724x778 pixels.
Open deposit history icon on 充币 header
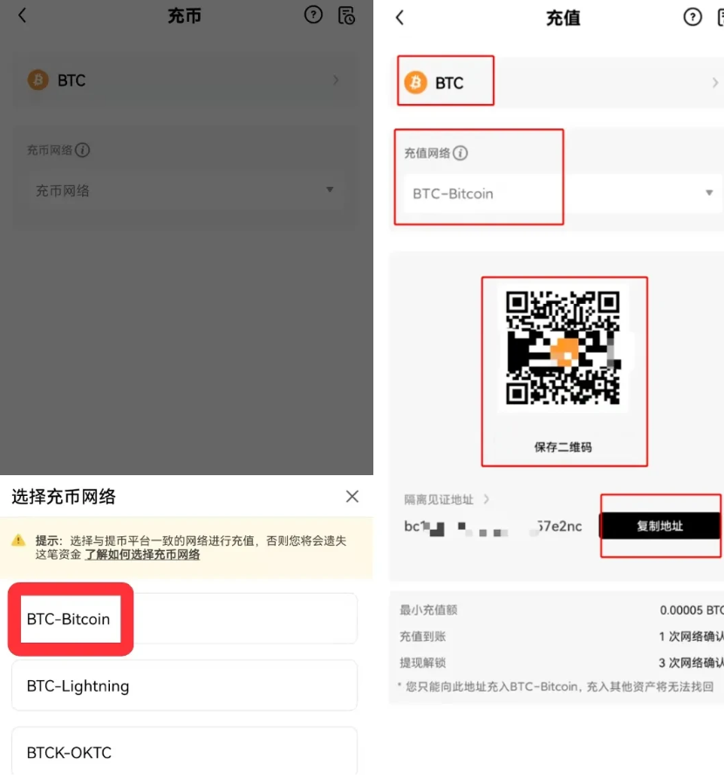click(346, 16)
